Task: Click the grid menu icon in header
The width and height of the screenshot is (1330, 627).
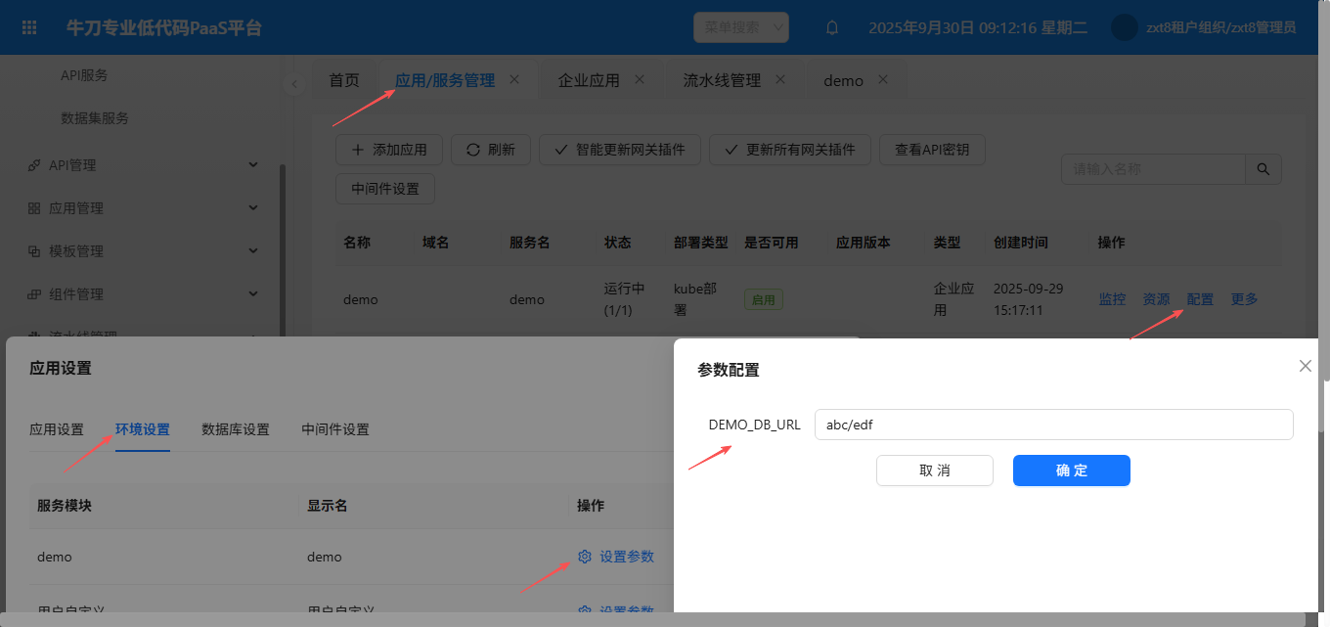Action: click(29, 27)
